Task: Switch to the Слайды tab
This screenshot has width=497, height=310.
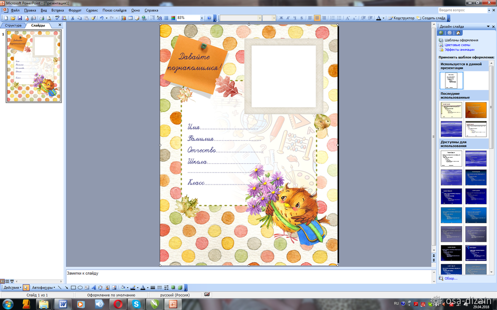Action: [38, 25]
